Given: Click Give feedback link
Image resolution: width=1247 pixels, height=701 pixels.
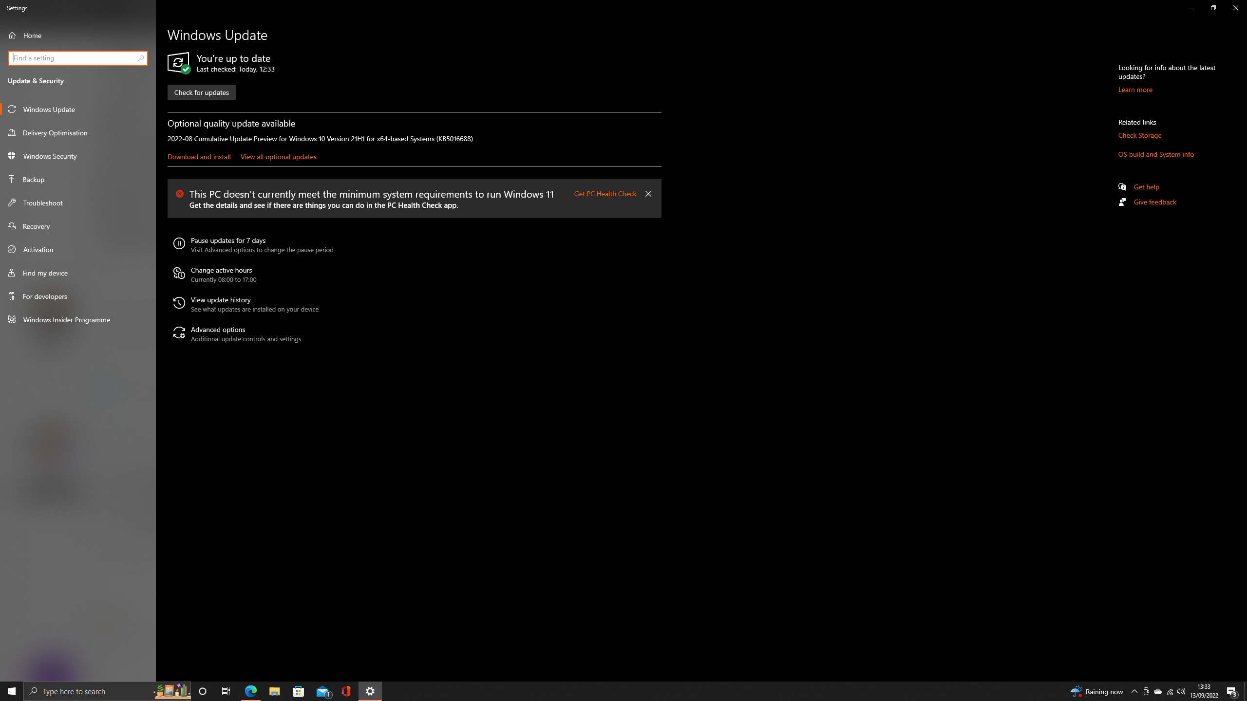Looking at the screenshot, I should coord(1154,202).
